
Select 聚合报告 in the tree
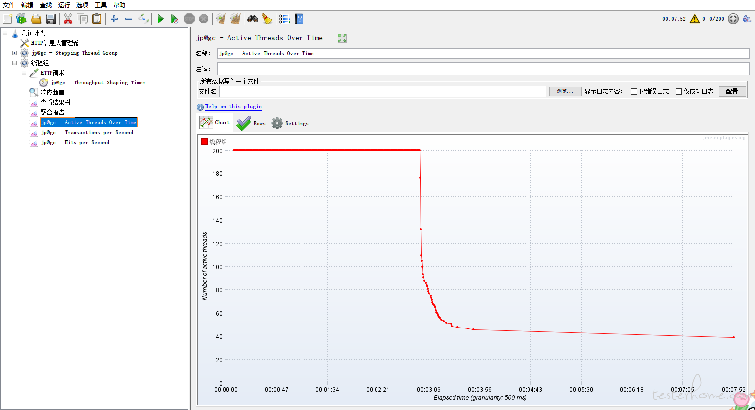coord(52,112)
